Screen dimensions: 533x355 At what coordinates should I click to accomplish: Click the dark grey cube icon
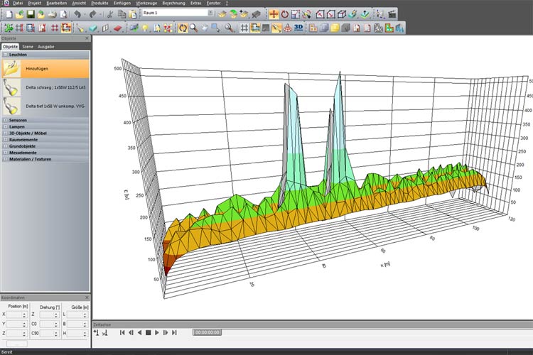(345, 28)
